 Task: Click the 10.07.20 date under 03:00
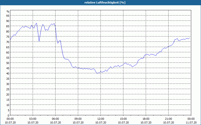click(x=33, y=122)
